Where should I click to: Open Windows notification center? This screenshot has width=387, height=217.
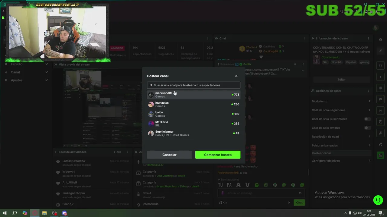[x=381, y=213]
